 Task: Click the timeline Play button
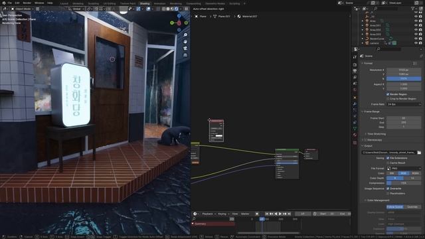(x=280, y=214)
